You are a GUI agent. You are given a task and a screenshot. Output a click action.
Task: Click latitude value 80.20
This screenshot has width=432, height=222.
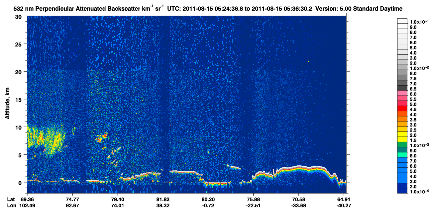[x=208, y=199]
